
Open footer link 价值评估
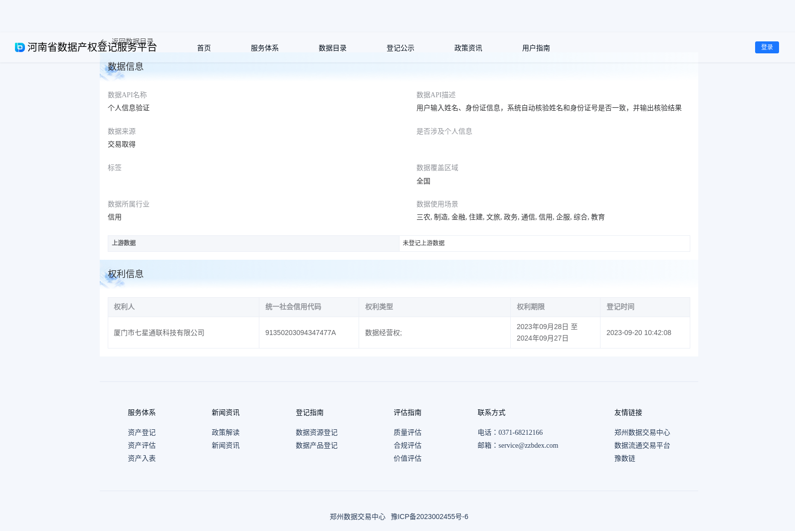(x=407, y=458)
